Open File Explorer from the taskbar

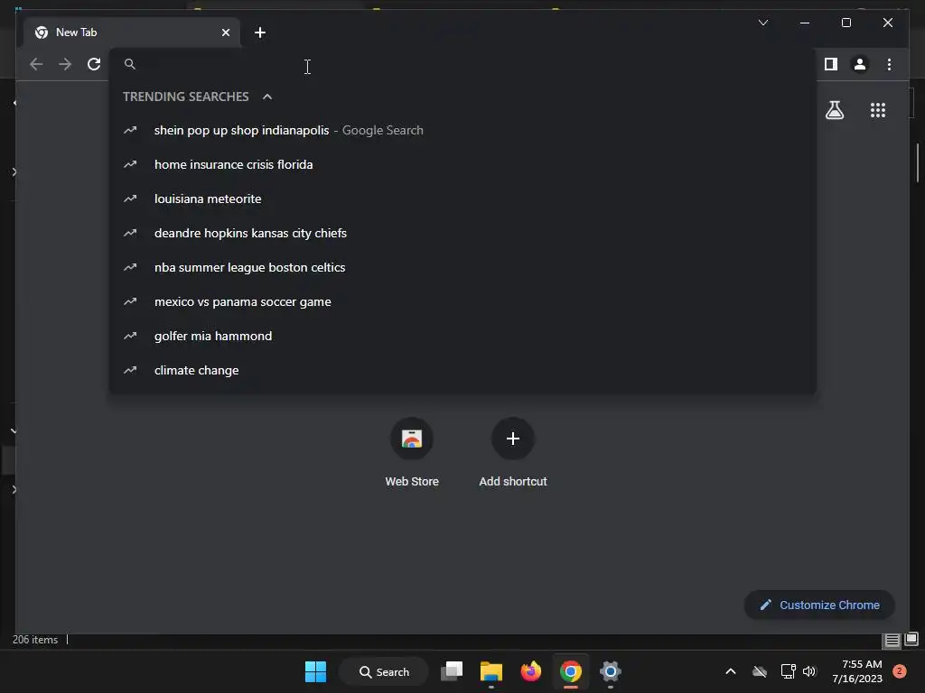(491, 671)
